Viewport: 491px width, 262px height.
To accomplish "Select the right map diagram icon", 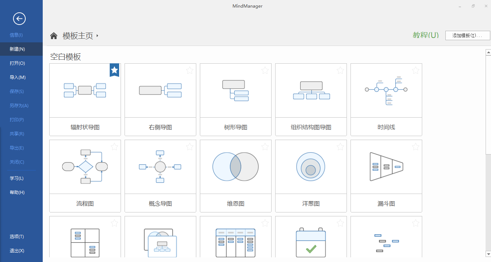I will tap(160, 90).
